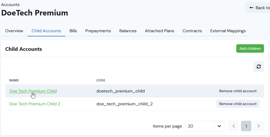Click the Add children button
270x137 pixels.
click(x=250, y=48)
